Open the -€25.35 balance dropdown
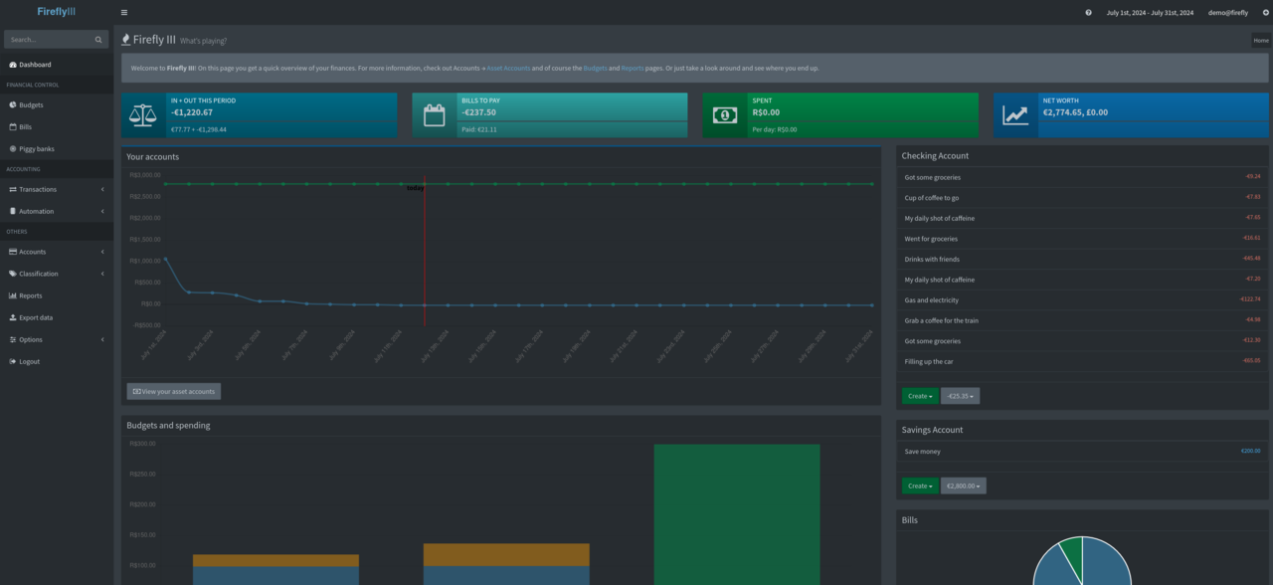 pos(960,396)
